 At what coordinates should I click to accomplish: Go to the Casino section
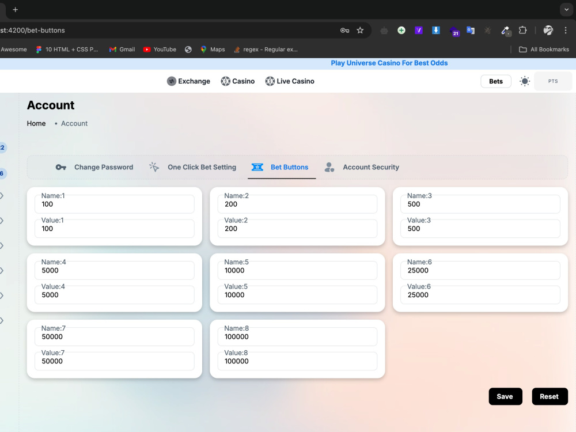pos(238,81)
